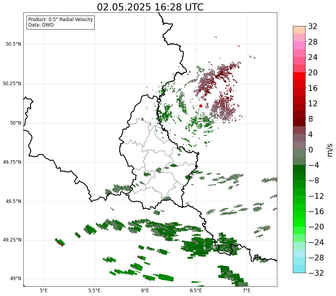Click the peach top colorbar swatch
Image resolution: width=336 pixels, height=296 pixels.
[299, 30]
